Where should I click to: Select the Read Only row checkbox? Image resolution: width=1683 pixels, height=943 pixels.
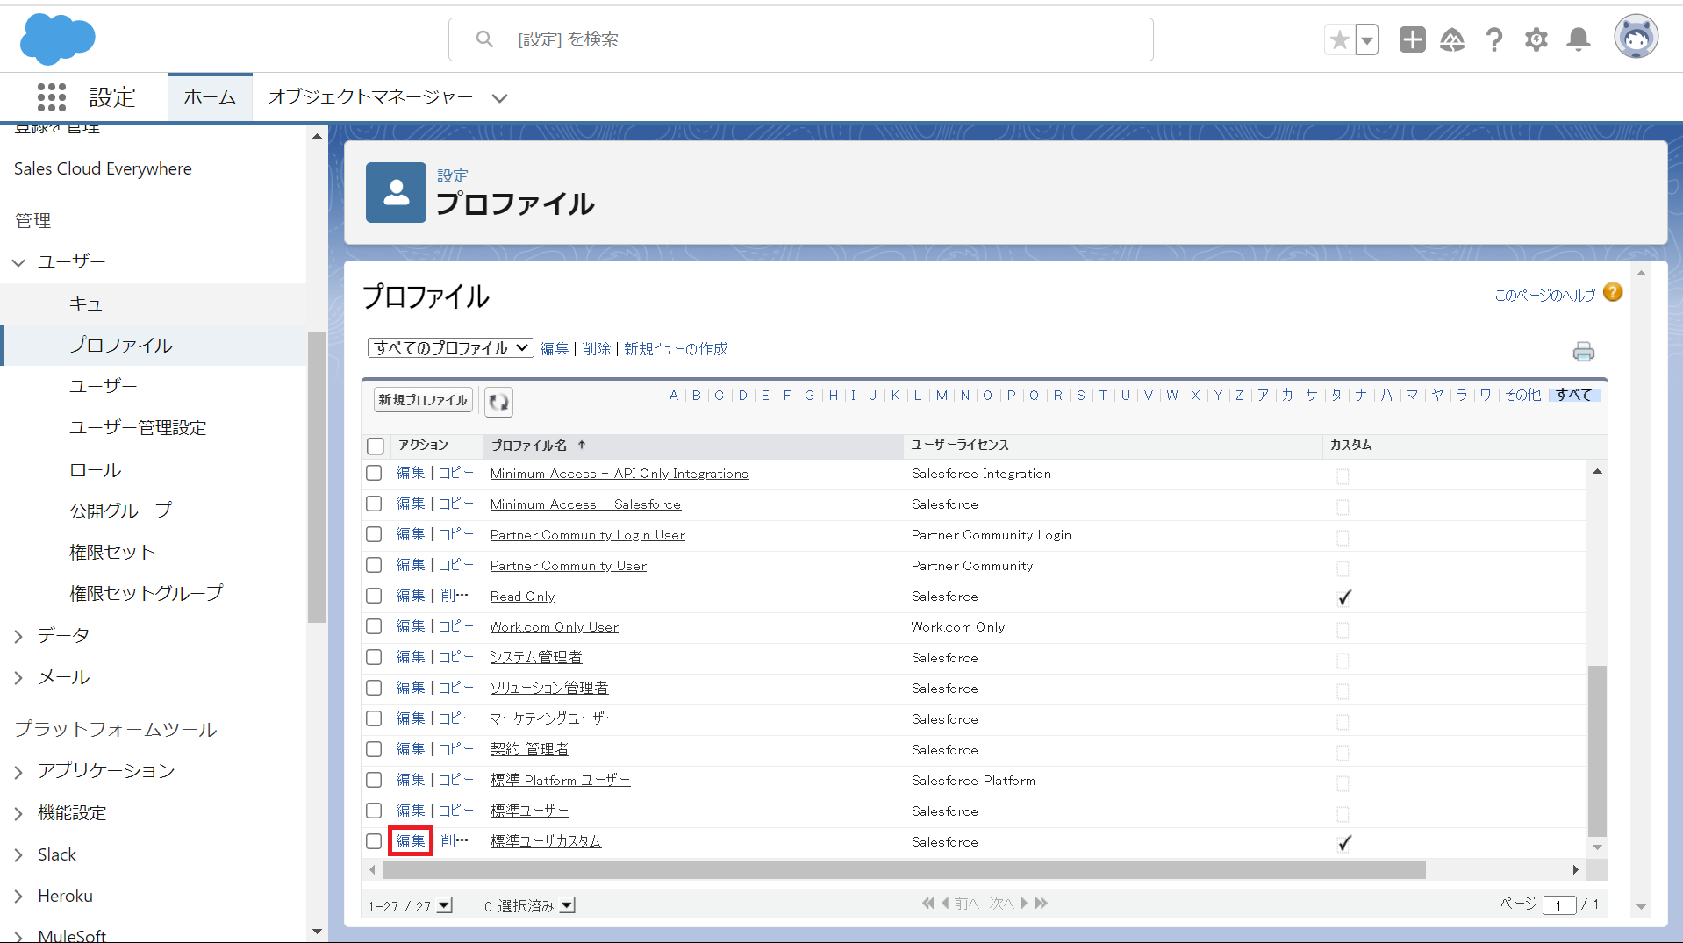(374, 596)
